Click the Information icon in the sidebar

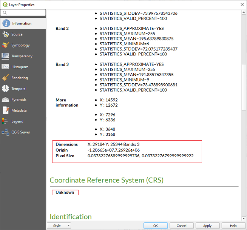click(x=6, y=23)
